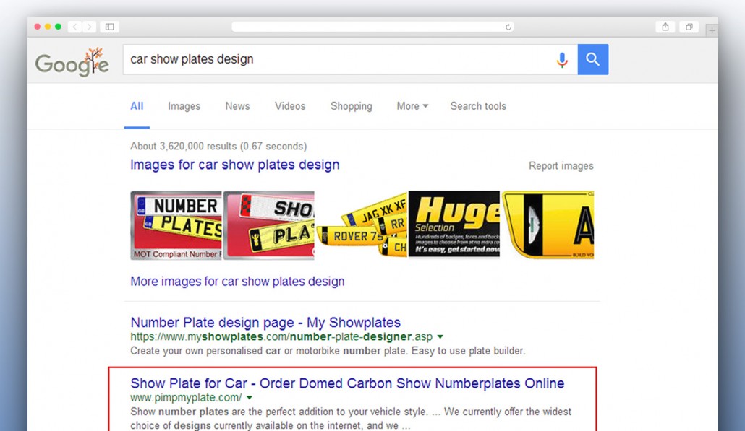Open NUMBER PLATES thumbnail image
The width and height of the screenshot is (745, 431).
[x=176, y=225]
